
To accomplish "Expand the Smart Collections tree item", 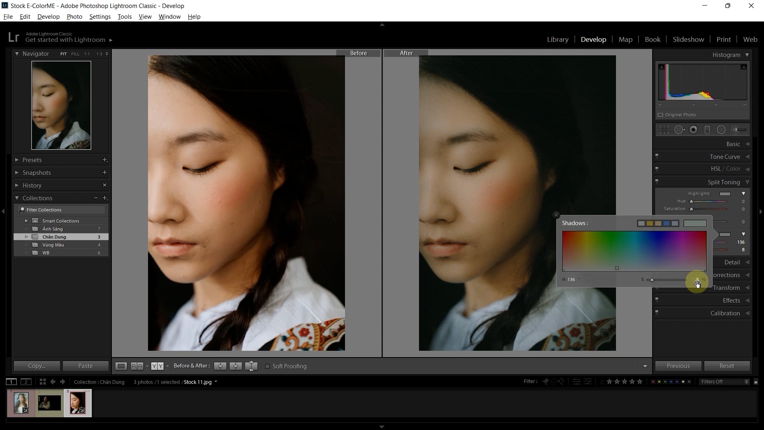I will pyautogui.click(x=26, y=221).
